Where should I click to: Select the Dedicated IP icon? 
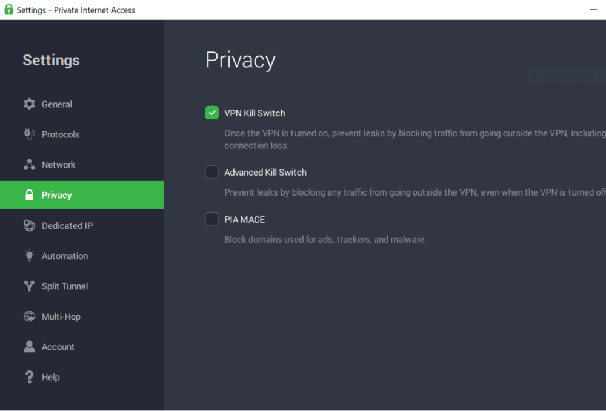pos(29,225)
